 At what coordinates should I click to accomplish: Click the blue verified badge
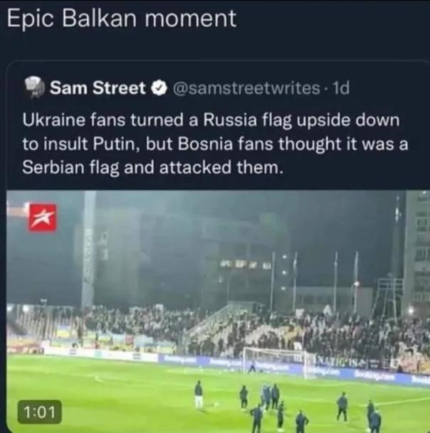pyautogui.click(x=160, y=88)
